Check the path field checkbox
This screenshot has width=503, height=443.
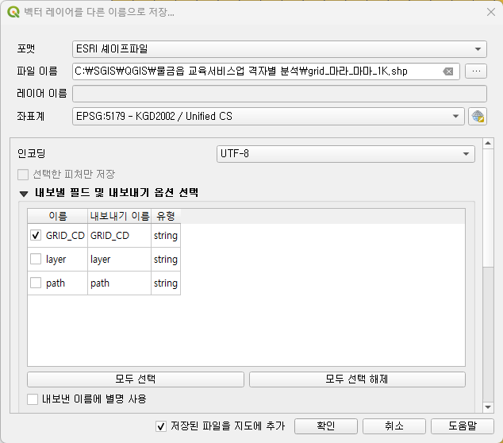coord(36,283)
